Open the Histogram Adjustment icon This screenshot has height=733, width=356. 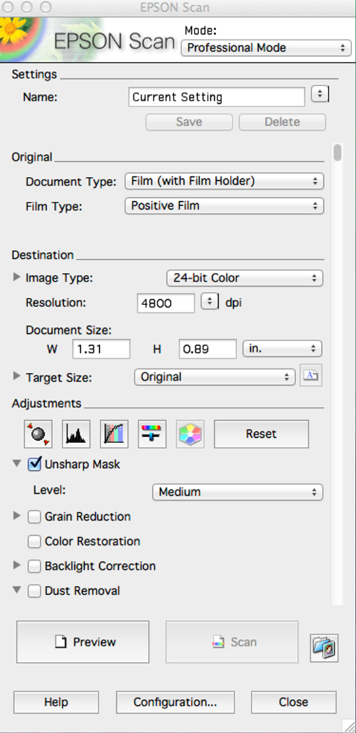76,434
